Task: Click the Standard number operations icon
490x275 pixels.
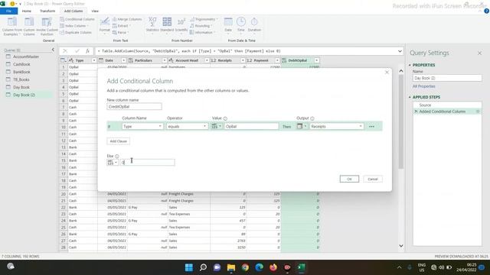Action: point(167,22)
